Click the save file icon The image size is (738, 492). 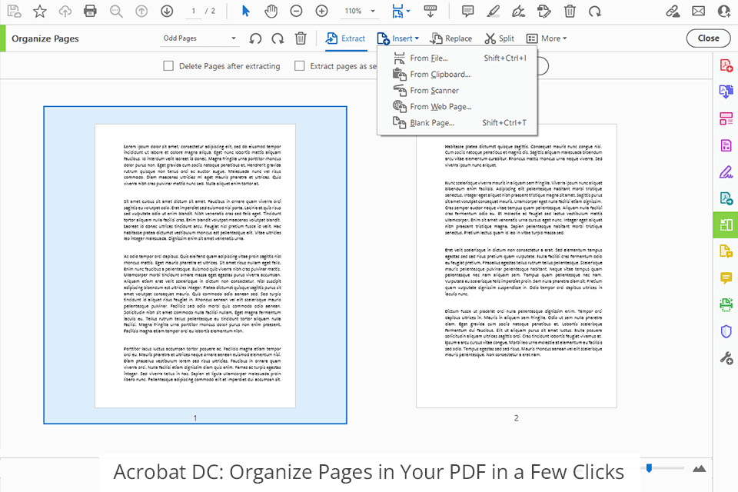coord(14,11)
